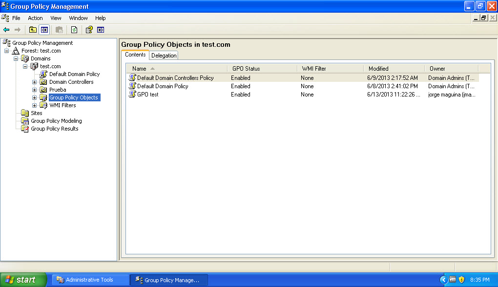The image size is (498, 287).
Task: Click the test.com domain icon
Action: pyautogui.click(x=34, y=66)
